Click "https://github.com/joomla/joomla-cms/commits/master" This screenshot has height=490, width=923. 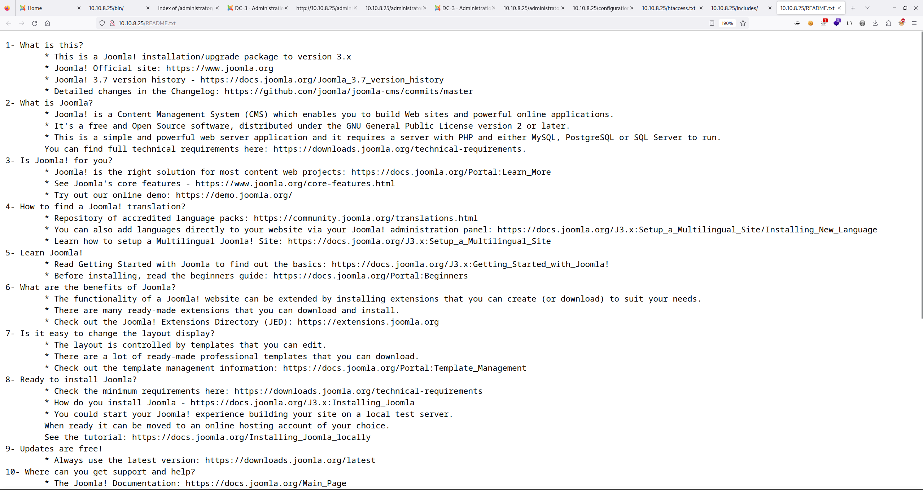coord(349,91)
